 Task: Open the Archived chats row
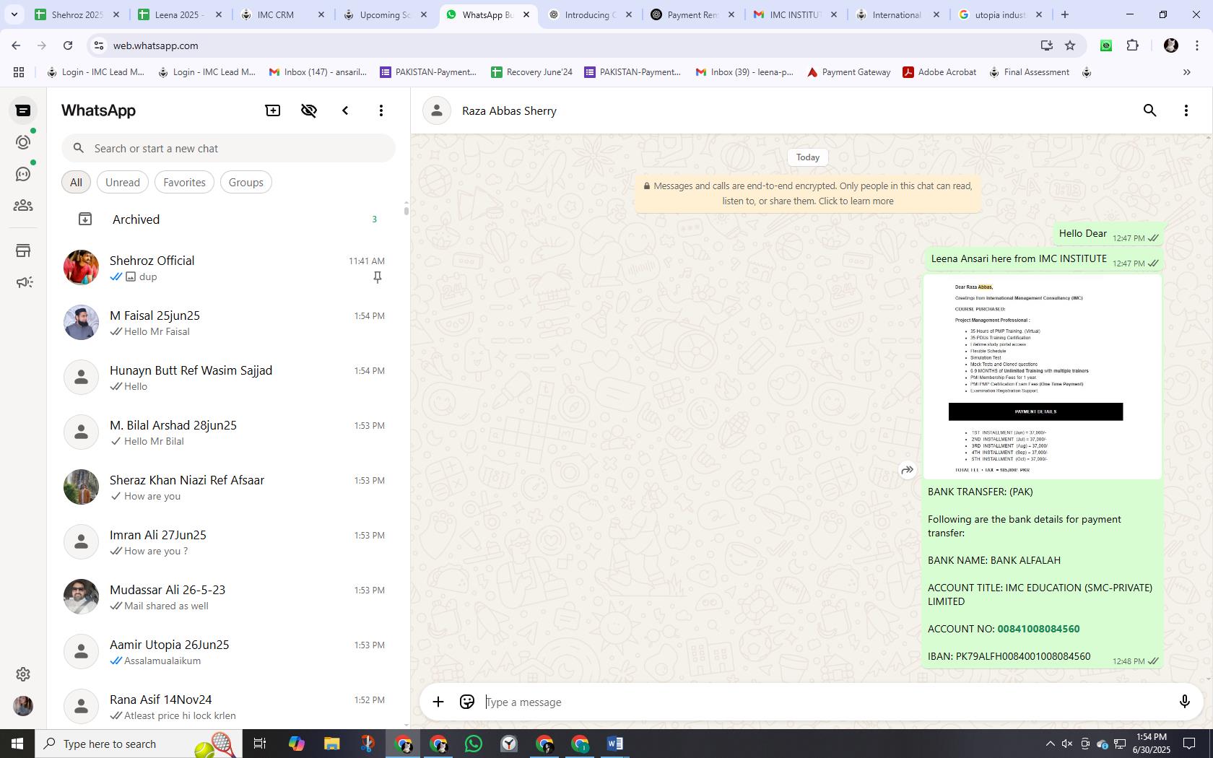tap(228, 219)
